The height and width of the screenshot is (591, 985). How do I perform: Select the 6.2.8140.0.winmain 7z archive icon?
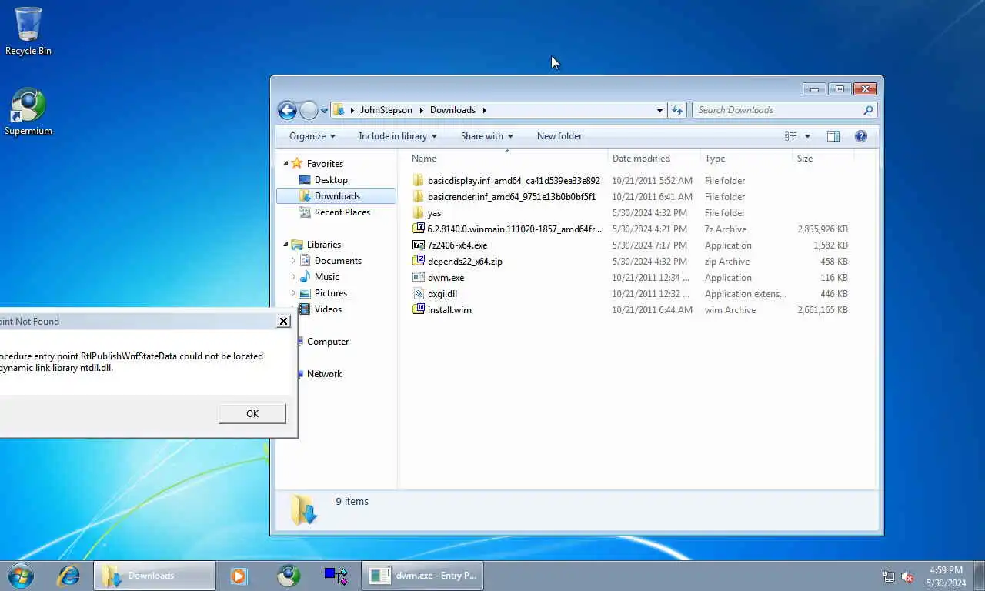point(419,229)
